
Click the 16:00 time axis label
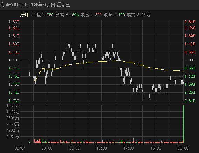pos(183,148)
